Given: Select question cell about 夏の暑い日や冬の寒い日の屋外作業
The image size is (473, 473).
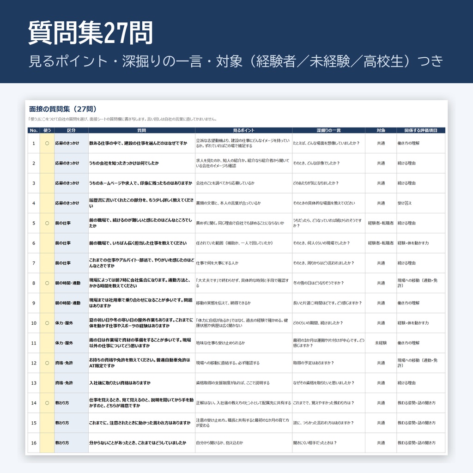Looking at the screenshot, I should 142,323.
